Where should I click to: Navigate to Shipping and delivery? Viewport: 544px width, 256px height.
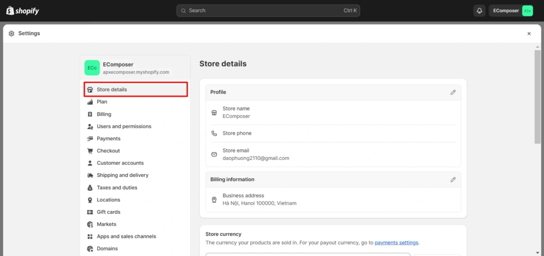tap(122, 175)
